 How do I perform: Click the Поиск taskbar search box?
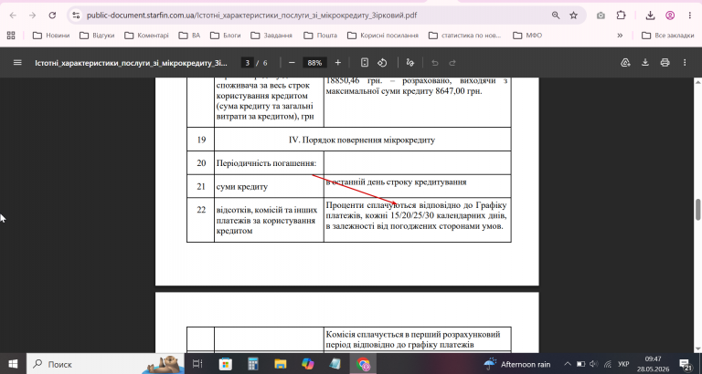(x=106, y=364)
